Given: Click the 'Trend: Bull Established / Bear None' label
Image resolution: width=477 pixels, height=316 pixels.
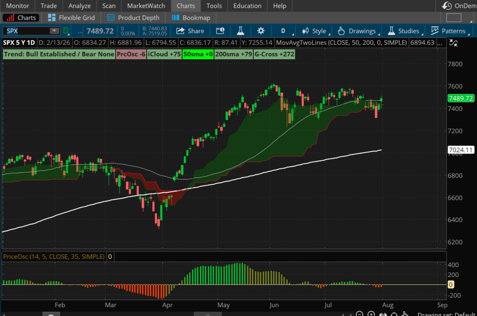Looking at the screenshot, I should tap(59, 54).
